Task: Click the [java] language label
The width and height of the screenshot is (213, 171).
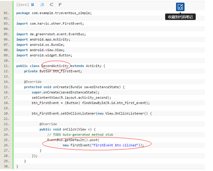Action: [x=23, y=5]
